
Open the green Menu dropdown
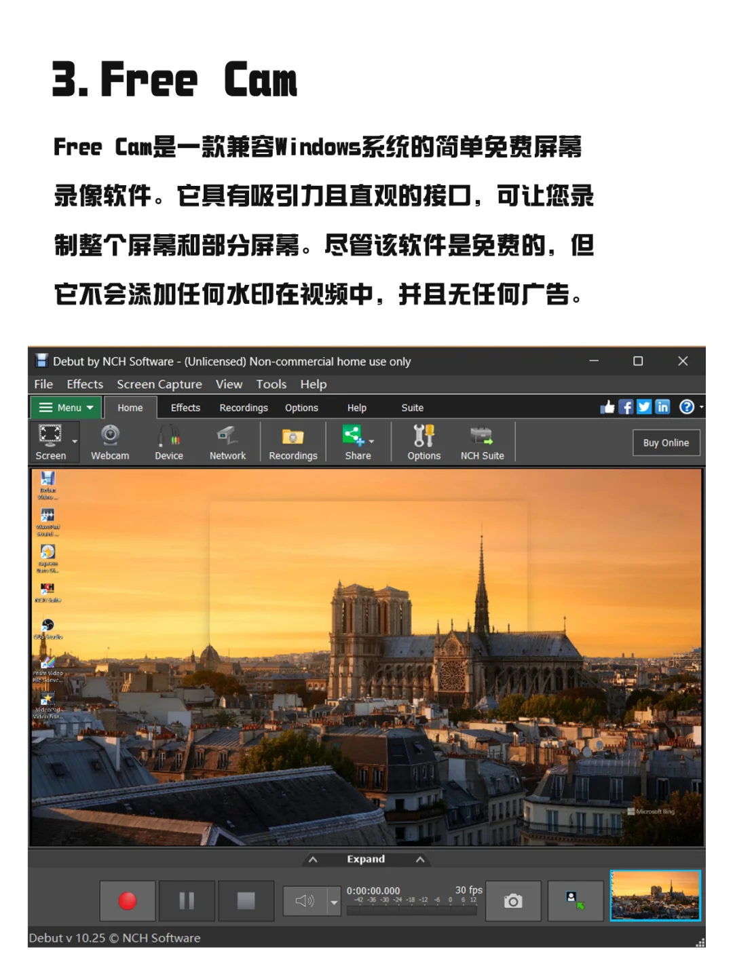pyautogui.click(x=66, y=407)
